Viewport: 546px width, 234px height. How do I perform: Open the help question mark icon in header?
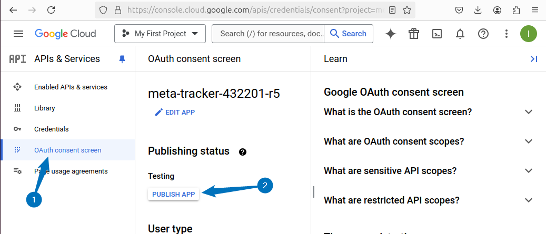[x=483, y=34]
